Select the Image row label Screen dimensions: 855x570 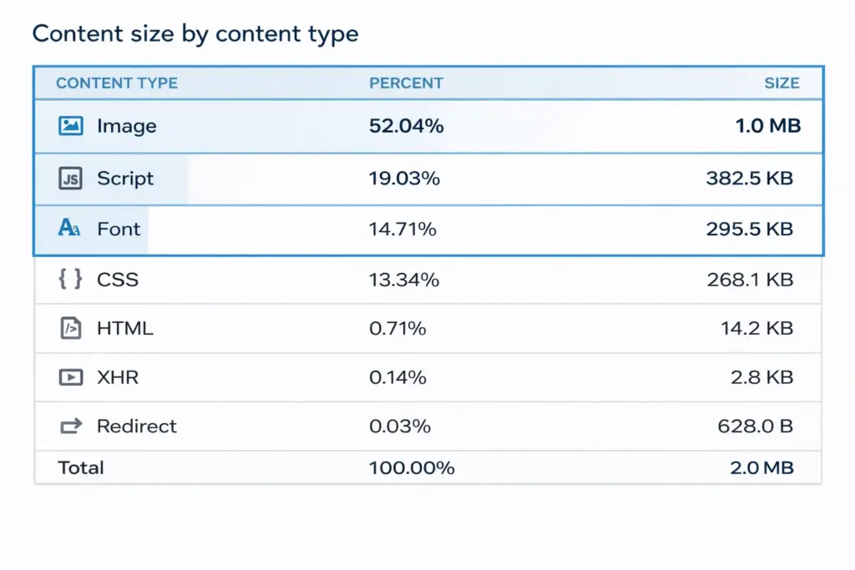[127, 126]
